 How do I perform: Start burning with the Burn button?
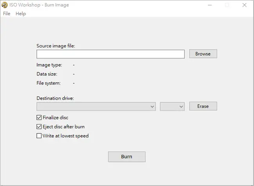click(127, 157)
